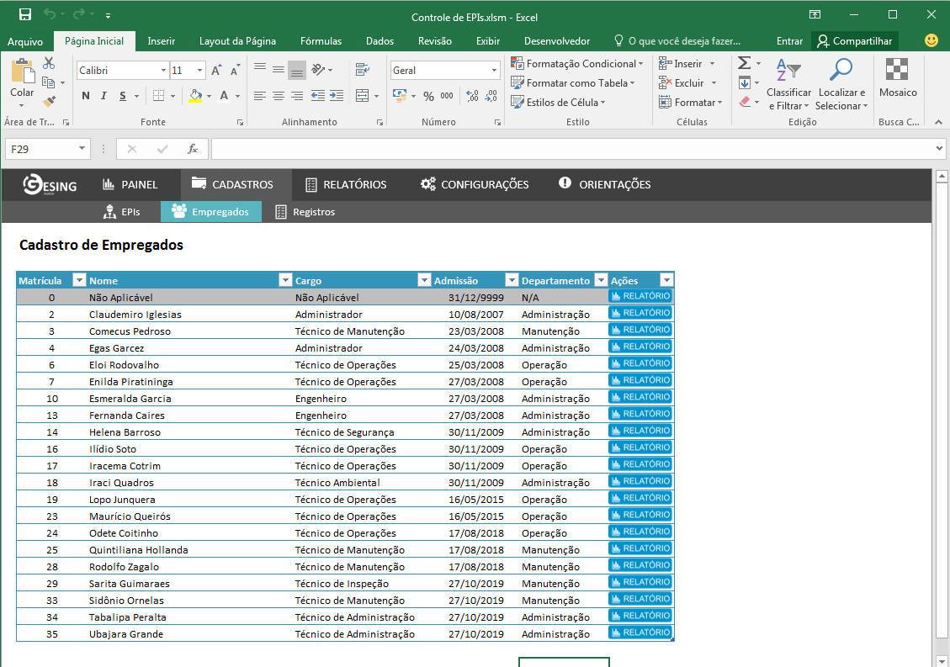Click RELATÓRIO button for Claudemiro Iglesias
The image size is (950, 667).
[x=640, y=313]
